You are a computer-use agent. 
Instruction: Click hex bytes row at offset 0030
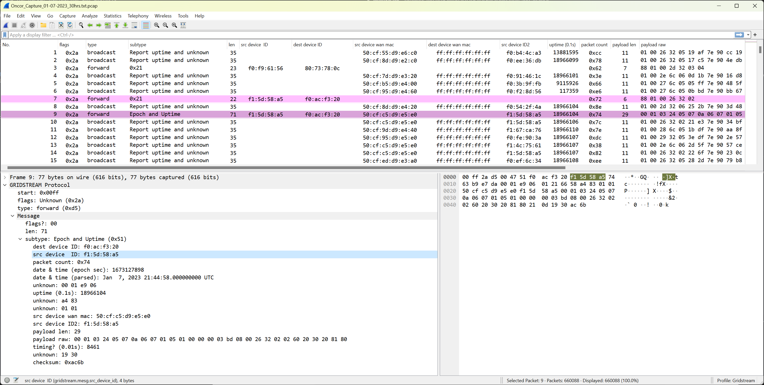click(538, 198)
